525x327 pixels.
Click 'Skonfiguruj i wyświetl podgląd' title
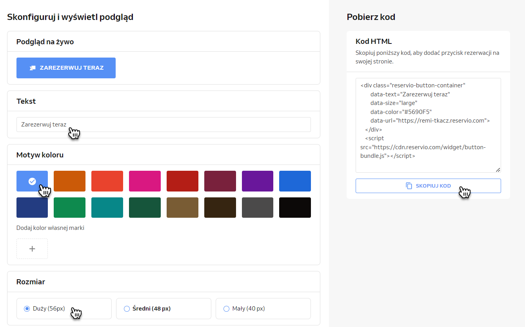click(x=70, y=17)
